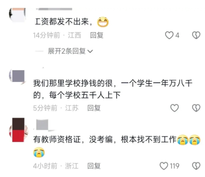This screenshot has height=177, width=205.
Task: Reply to the 4小时前 Zhejiang comment
Action: point(94,166)
